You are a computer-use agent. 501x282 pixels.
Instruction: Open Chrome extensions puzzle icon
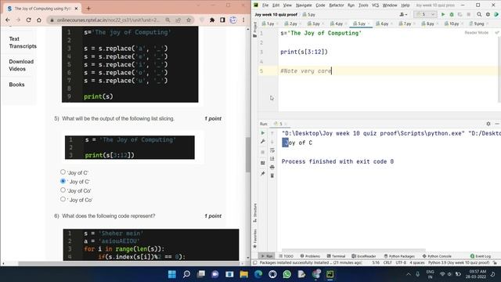[x=212, y=20]
